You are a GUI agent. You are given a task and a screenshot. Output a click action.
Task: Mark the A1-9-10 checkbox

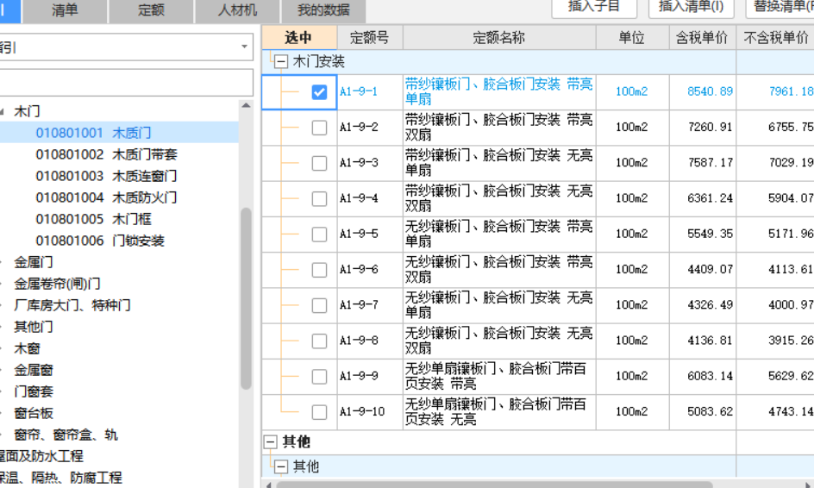[319, 412]
